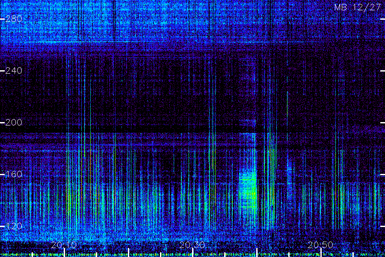Select the 240 frequency axis label
The width and height of the screenshot is (385, 257).
(x=14, y=71)
